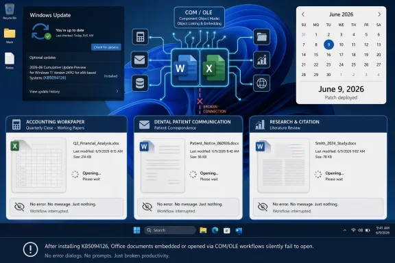Click the central Excel icon

214,68
